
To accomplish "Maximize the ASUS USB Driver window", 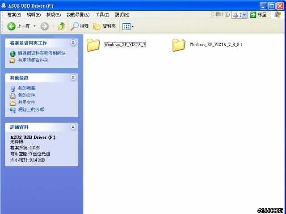I will pos(272,6).
